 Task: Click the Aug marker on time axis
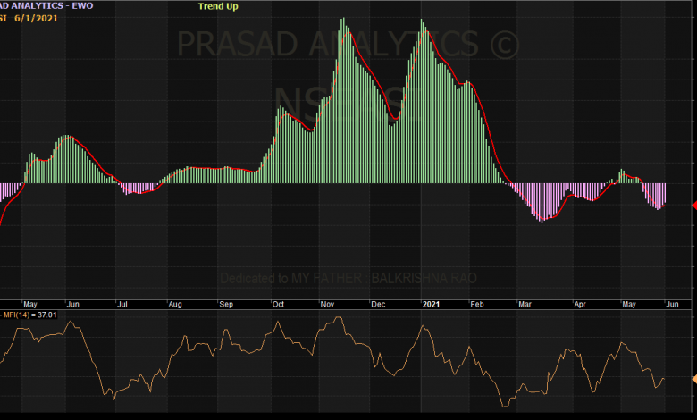175,305
